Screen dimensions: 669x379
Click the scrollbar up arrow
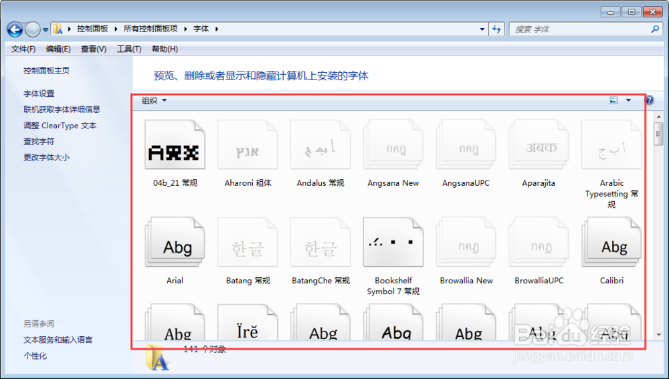[658, 116]
